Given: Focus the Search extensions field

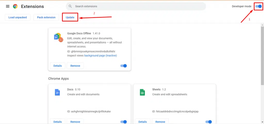Looking at the screenshot, I should pyautogui.click(x=136, y=6).
